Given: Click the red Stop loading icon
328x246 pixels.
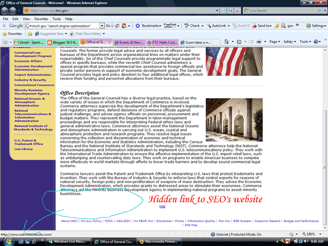Looking at the screenshot, I should 237,10.
